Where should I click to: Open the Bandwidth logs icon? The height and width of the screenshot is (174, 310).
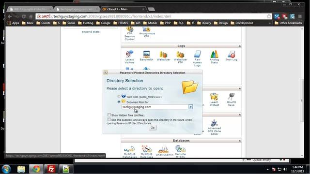pyautogui.click(x=146, y=56)
